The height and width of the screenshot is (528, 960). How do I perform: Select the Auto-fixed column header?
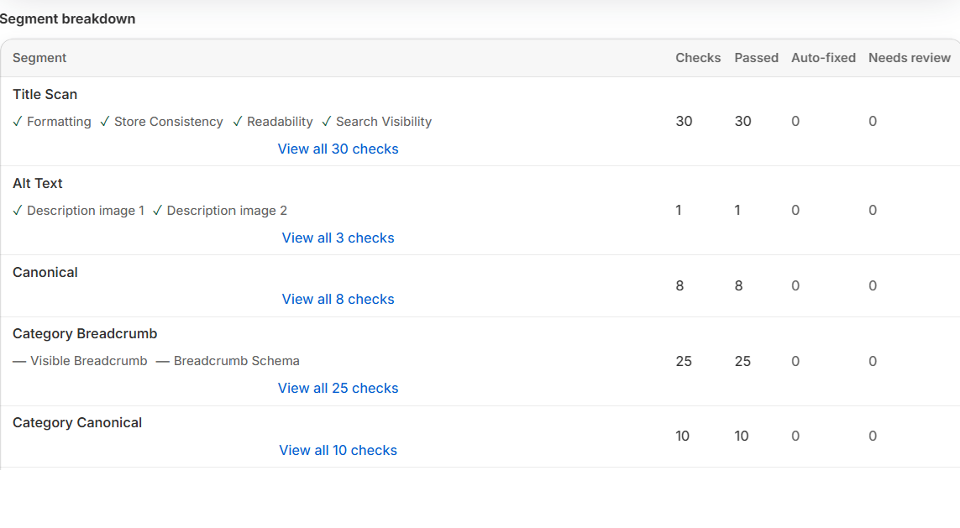[823, 58]
